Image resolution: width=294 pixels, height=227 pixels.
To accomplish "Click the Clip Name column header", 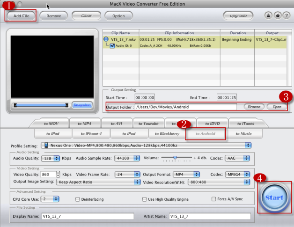I will [121, 33].
